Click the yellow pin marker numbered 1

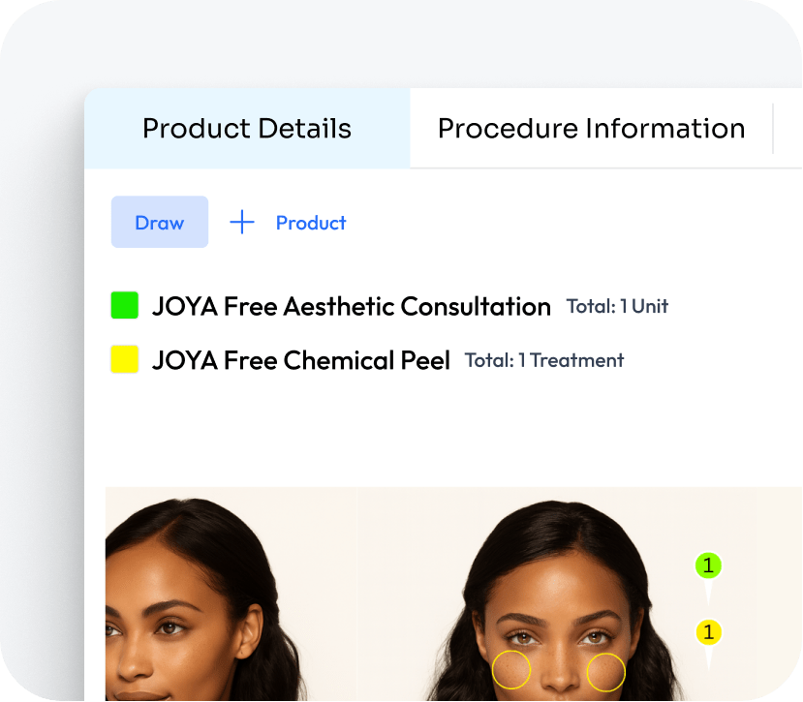click(x=708, y=633)
